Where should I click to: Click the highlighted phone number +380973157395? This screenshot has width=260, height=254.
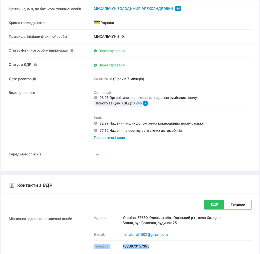click(136, 246)
